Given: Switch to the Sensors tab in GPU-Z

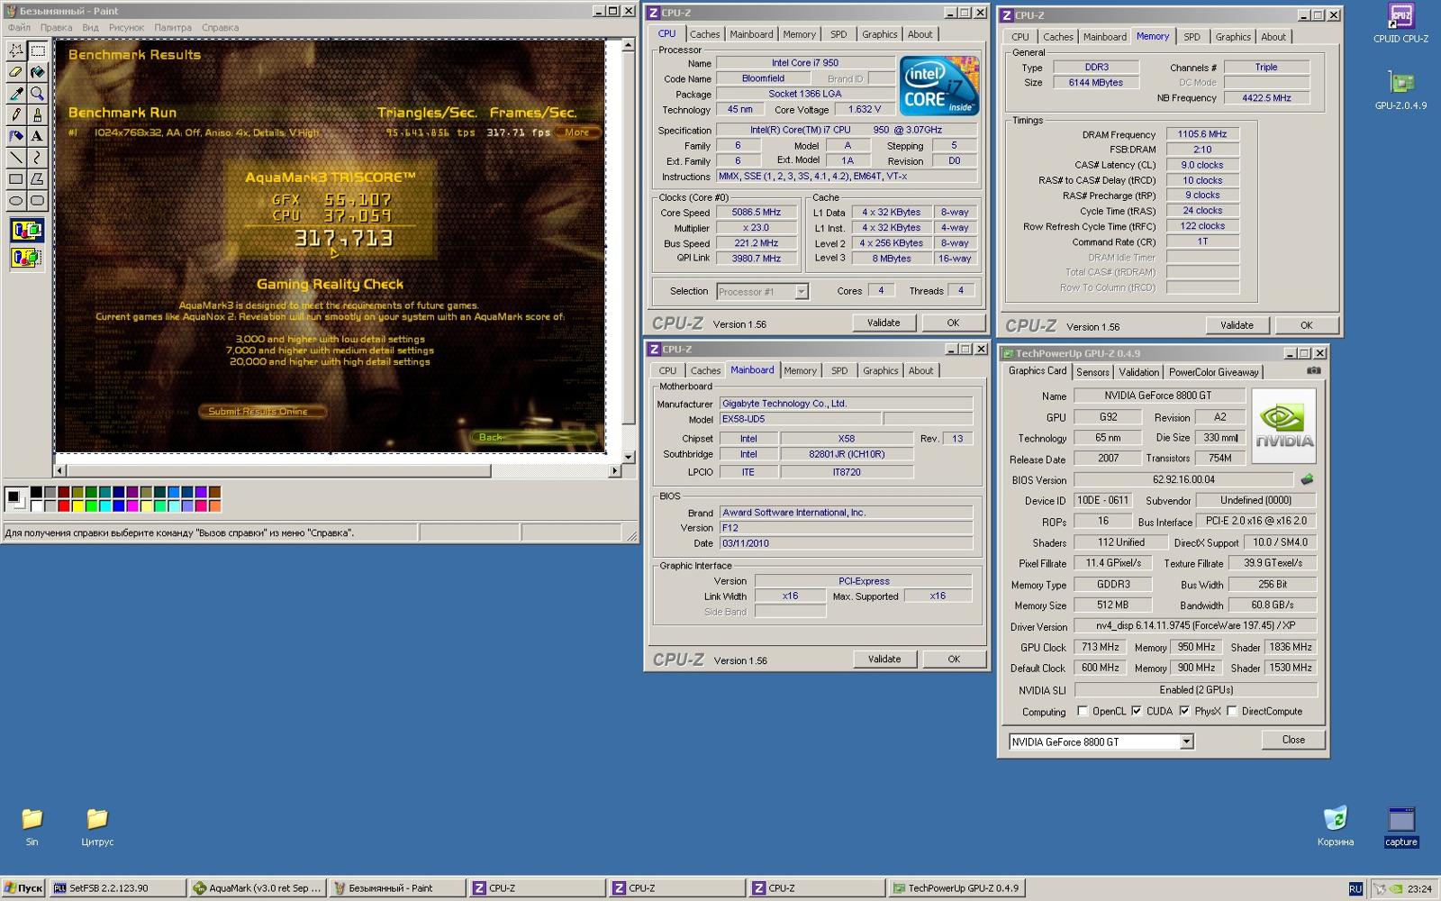Looking at the screenshot, I should coord(1092,372).
